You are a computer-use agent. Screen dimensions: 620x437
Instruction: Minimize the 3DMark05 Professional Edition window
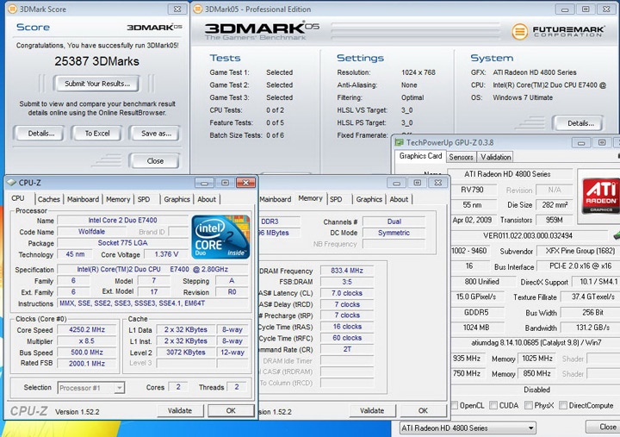[565, 9]
